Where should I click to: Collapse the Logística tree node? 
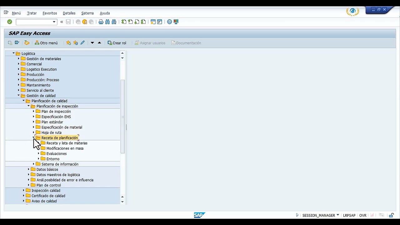pos(13,53)
